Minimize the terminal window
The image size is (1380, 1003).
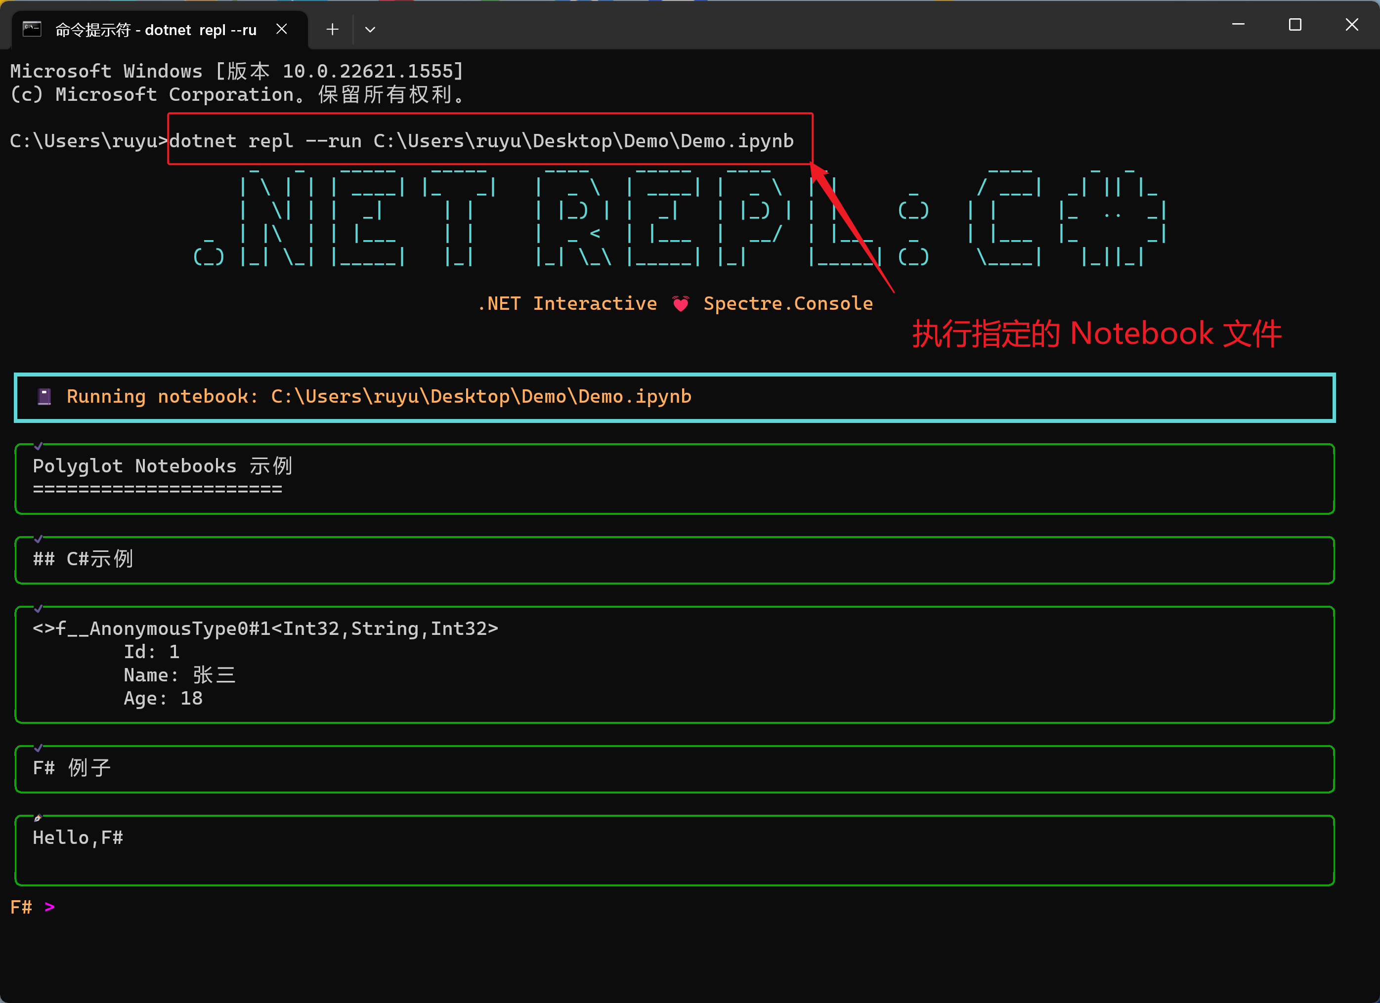1238,24
